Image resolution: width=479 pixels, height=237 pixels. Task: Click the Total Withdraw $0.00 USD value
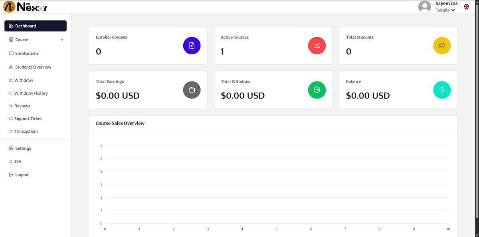(x=243, y=96)
